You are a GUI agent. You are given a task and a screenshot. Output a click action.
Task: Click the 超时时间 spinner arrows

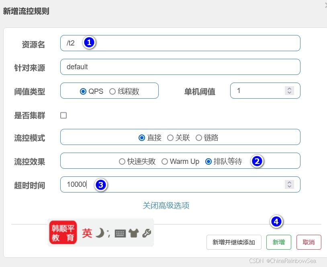pos(290,184)
